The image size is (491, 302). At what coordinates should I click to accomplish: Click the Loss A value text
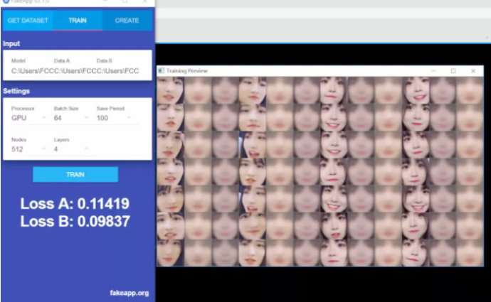[x=75, y=204]
